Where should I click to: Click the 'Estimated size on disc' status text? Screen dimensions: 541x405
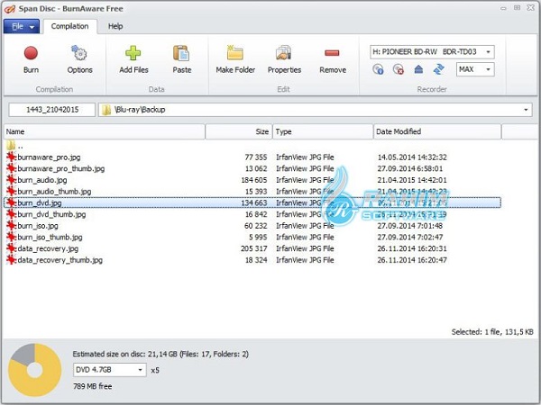tap(160, 354)
